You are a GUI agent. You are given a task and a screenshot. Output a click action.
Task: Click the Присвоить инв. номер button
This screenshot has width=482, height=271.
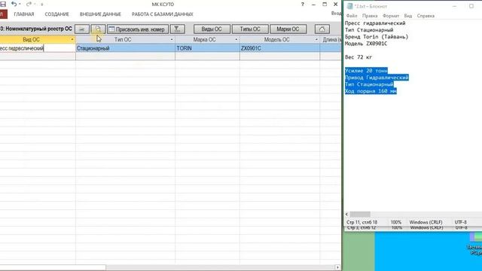pos(138,29)
